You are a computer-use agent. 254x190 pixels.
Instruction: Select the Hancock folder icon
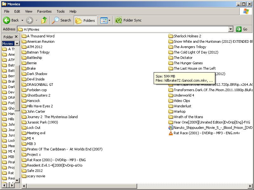pyautogui.click(x=24, y=101)
